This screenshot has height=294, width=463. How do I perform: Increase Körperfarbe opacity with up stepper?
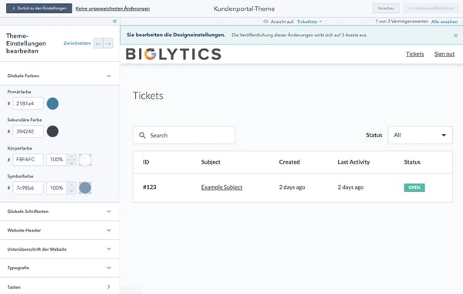point(72,157)
